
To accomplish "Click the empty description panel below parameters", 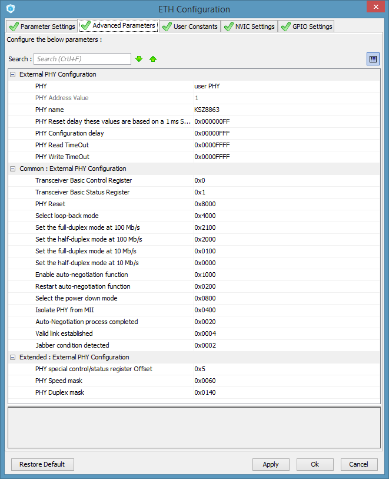I will click(x=194, y=427).
